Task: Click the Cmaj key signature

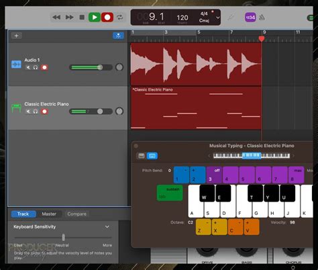Action: pos(204,21)
